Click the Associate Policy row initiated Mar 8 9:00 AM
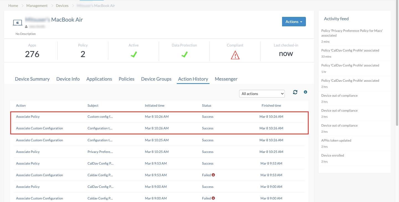Viewport: 399px width, 202px height. click(x=159, y=187)
